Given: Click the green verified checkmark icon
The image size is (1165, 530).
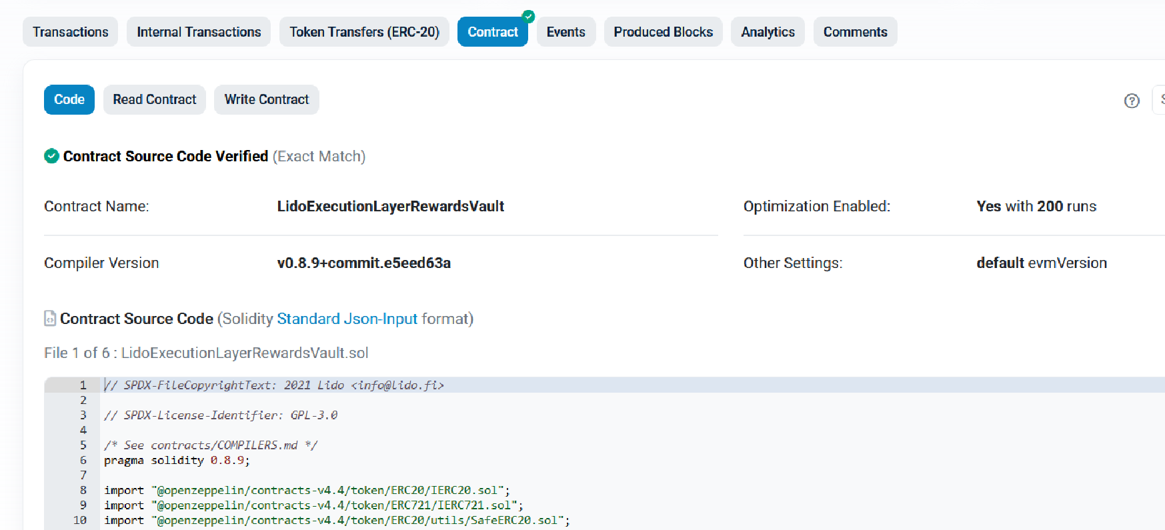Looking at the screenshot, I should point(51,156).
